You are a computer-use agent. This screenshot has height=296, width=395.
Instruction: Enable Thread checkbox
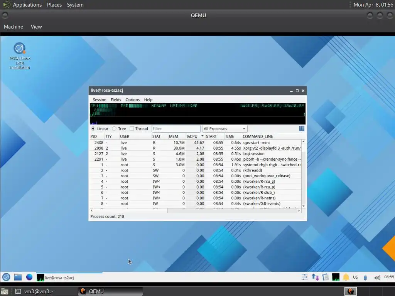(x=132, y=129)
